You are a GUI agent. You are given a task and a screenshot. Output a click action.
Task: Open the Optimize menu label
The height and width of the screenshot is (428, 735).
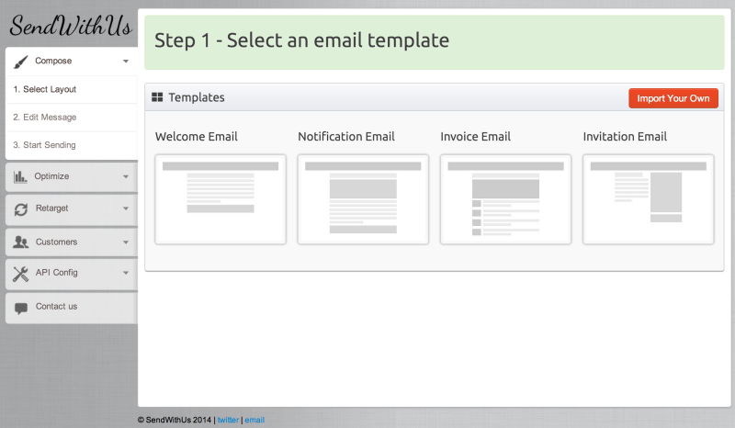[x=51, y=176]
